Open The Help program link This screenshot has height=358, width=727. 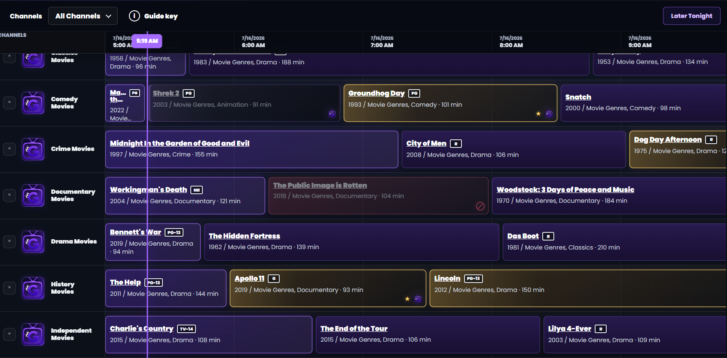pos(125,282)
